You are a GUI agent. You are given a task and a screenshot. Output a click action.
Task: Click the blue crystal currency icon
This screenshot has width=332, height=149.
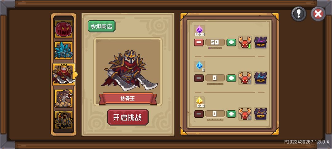[x=199, y=66]
